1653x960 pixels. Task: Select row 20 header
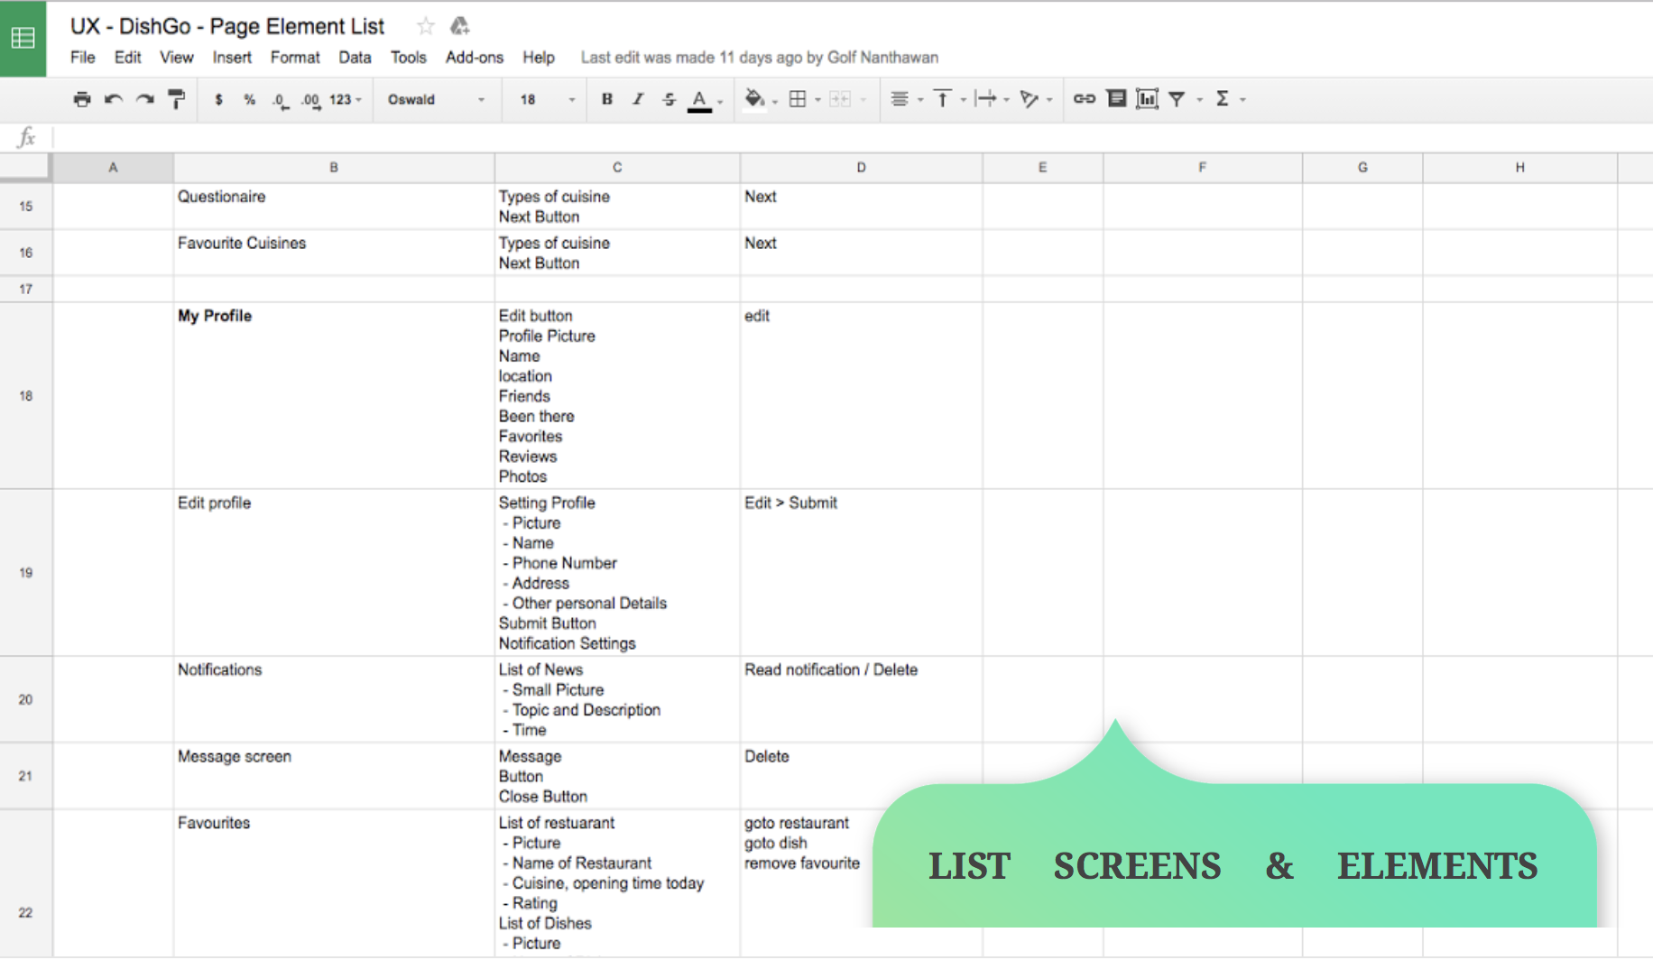[x=26, y=700]
